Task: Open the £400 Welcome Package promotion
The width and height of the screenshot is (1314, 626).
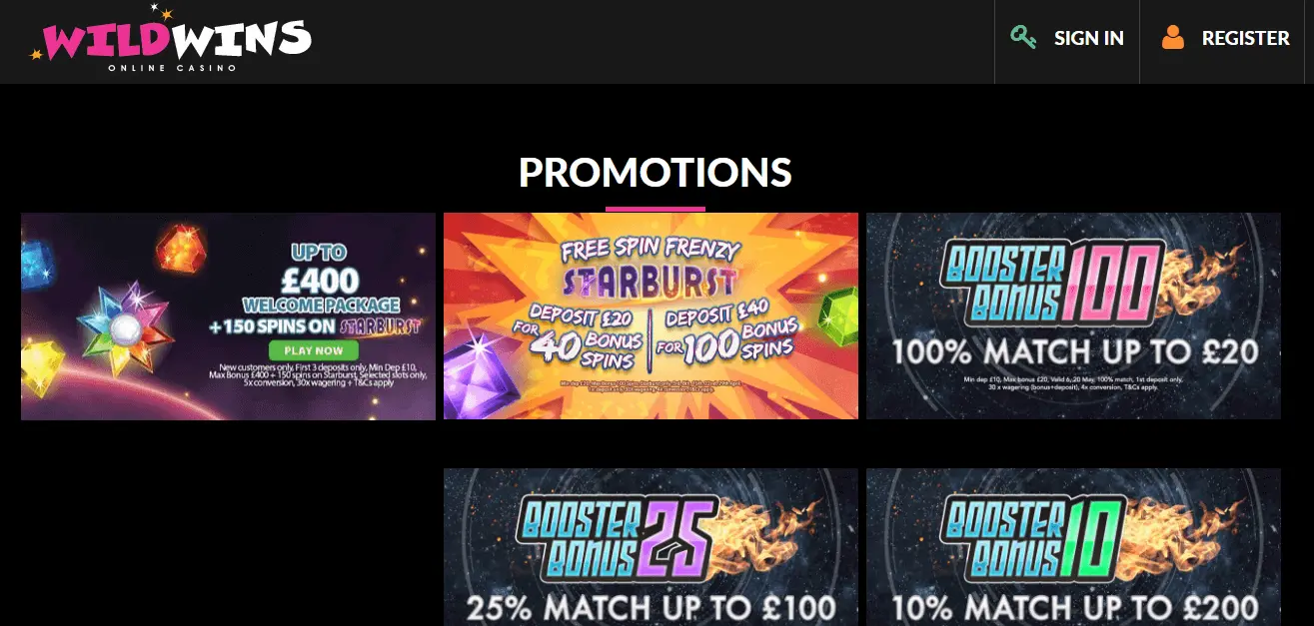Action: (x=228, y=315)
